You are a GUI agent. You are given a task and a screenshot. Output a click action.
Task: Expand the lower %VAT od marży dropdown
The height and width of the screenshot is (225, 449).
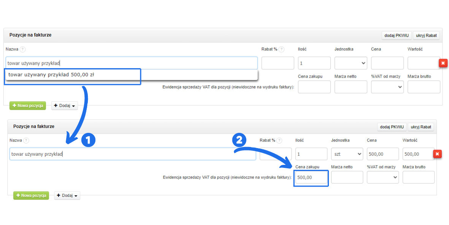point(382,177)
